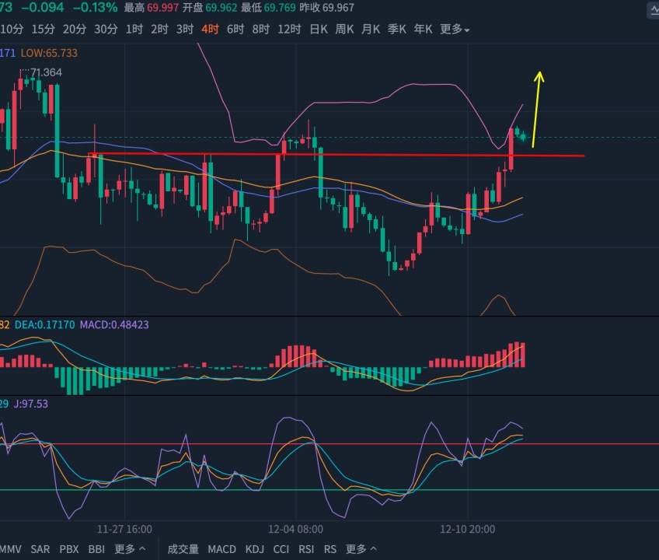
Task: Select the KDJ sub-indicator button
Action: (x=255, y=549)
